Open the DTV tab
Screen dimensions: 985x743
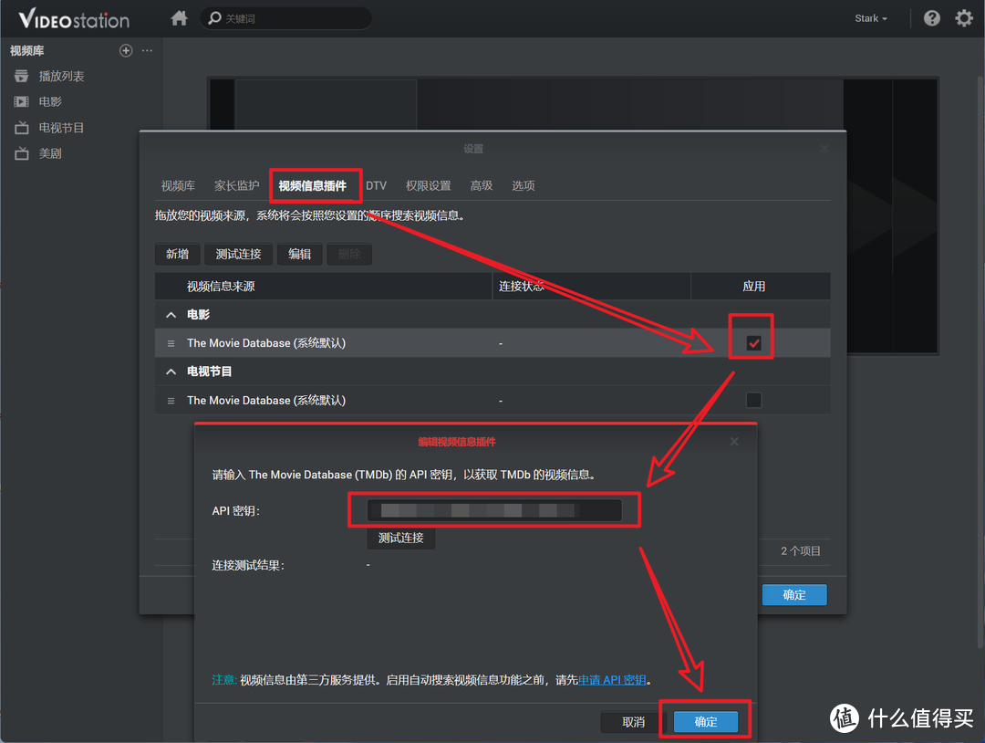tap(377, 185)
